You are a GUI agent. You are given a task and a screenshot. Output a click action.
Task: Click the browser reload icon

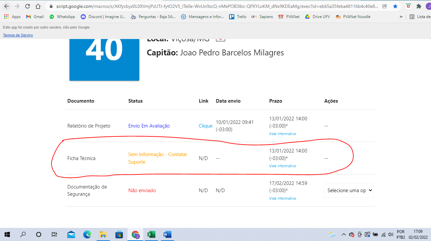coord(28,6)
